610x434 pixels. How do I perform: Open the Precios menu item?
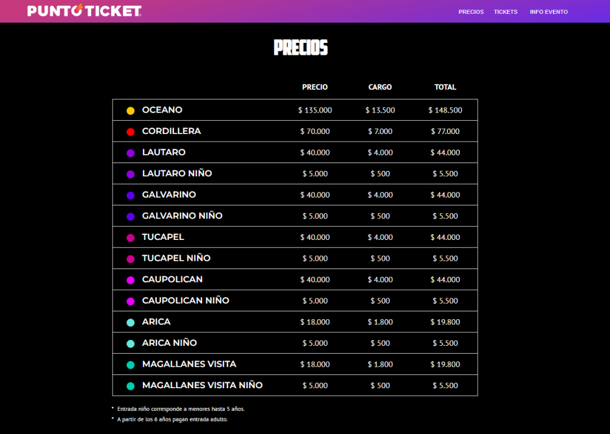click(x=471, y=12)
